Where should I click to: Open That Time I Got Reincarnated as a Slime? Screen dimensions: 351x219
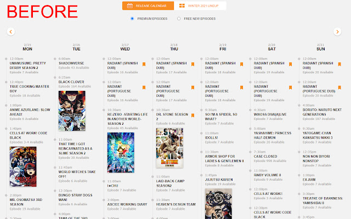pos(75,148)
